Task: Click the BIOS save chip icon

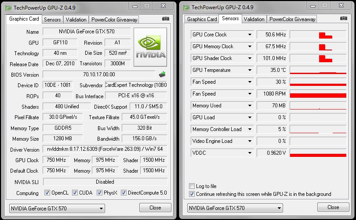Action: 162,75
